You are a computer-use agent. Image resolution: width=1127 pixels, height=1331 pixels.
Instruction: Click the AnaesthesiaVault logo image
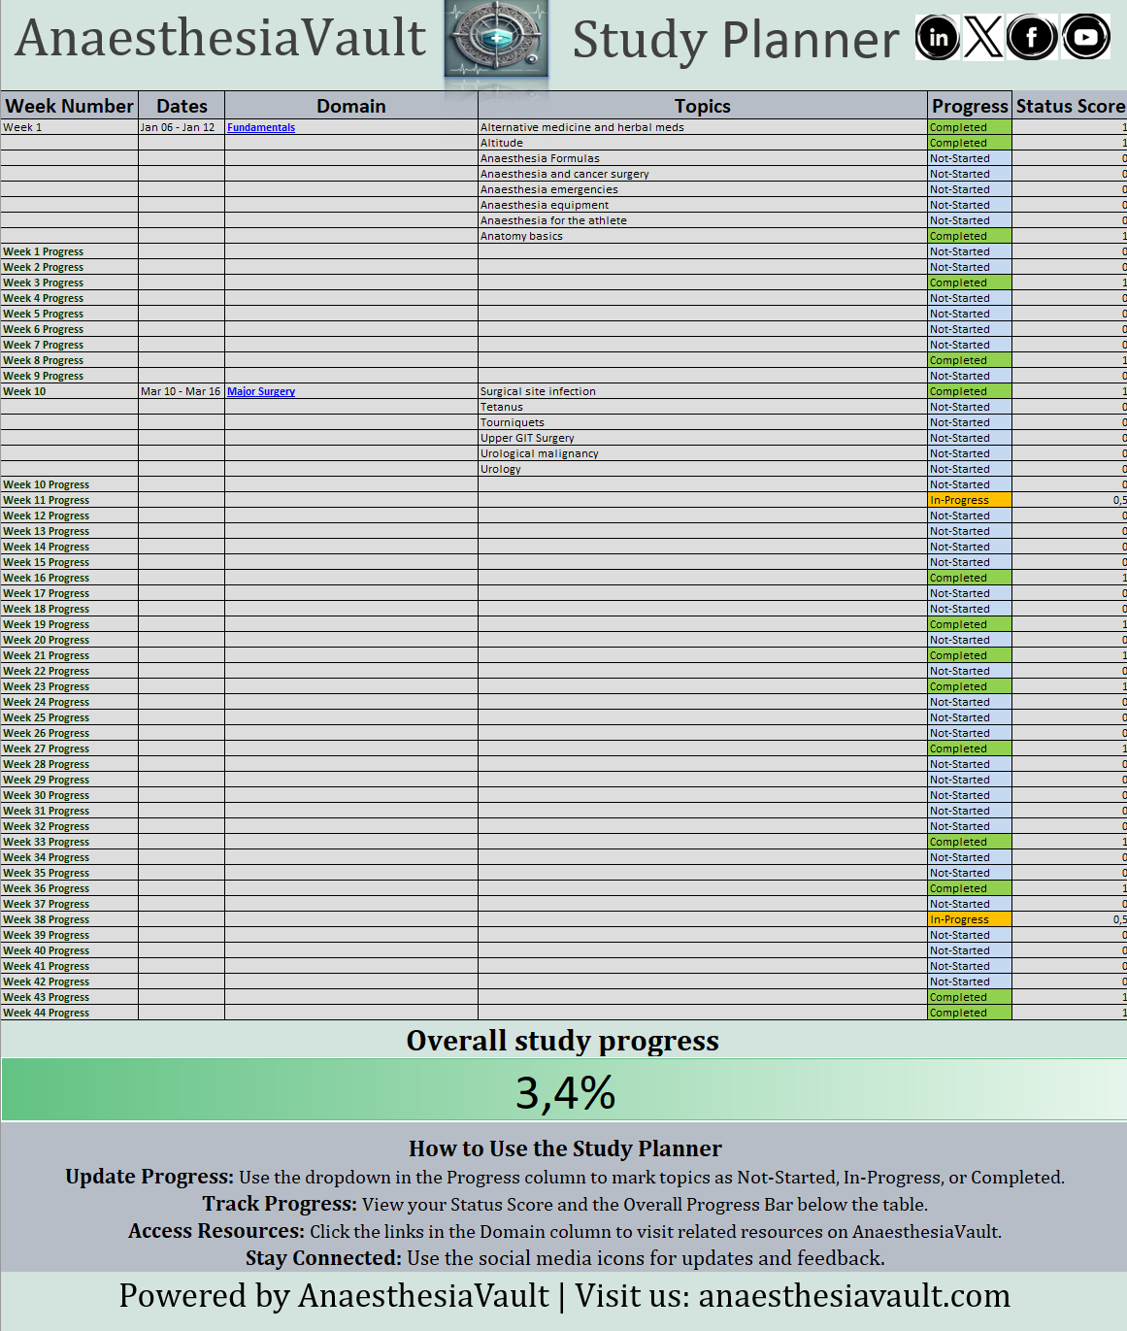pos(496,41)
